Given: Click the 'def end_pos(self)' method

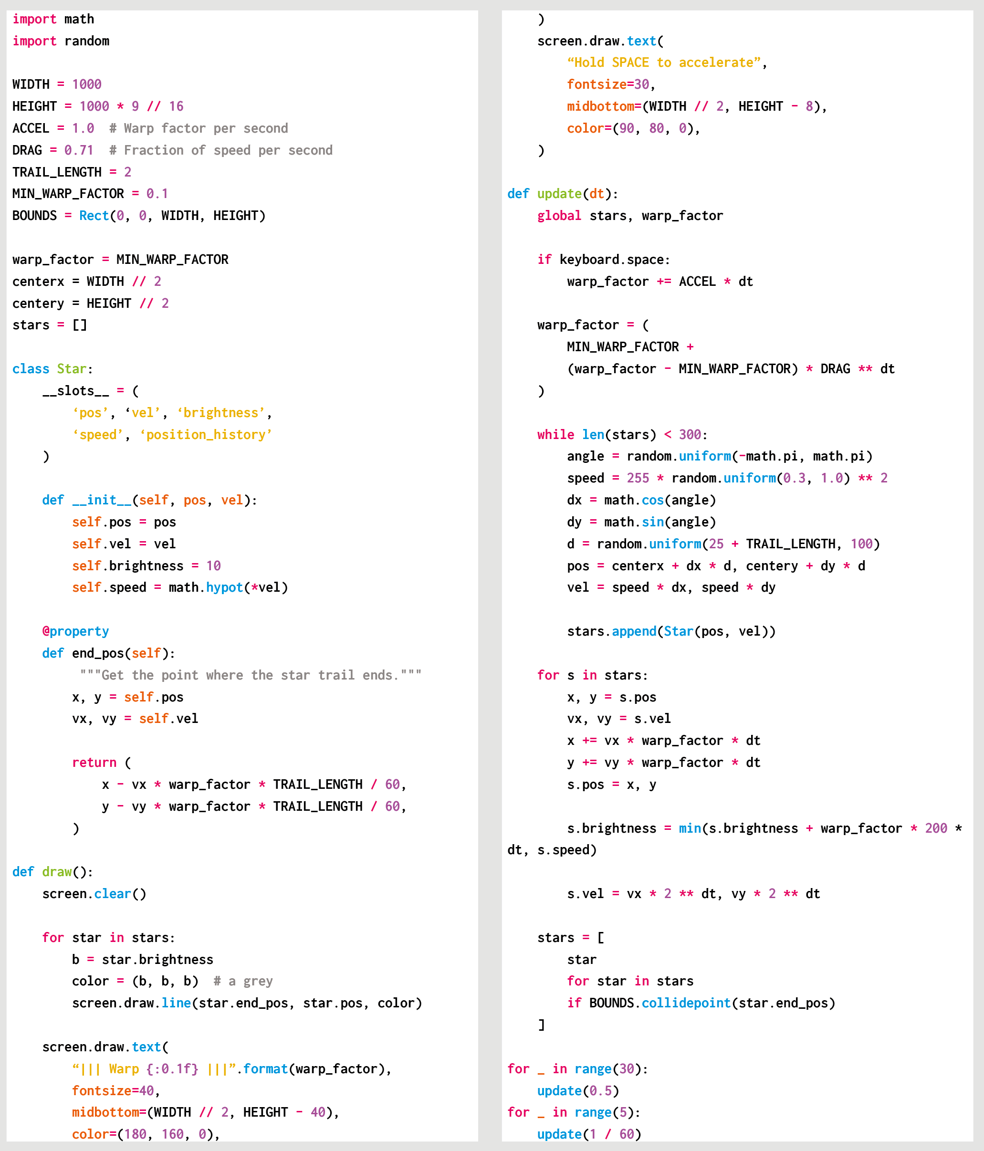Looking at the screenshot, I should pos(108,653).
